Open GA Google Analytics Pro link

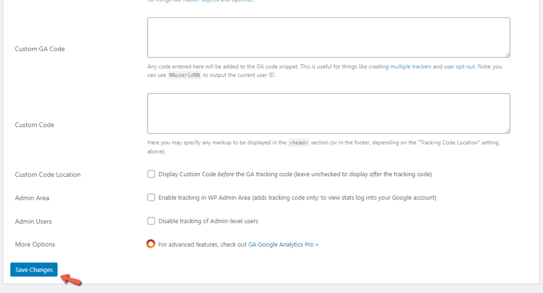tap(283, 245)
